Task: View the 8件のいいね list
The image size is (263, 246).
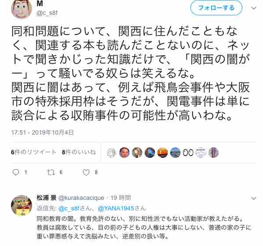Action: pyautogui.click(x=79, y=152)
